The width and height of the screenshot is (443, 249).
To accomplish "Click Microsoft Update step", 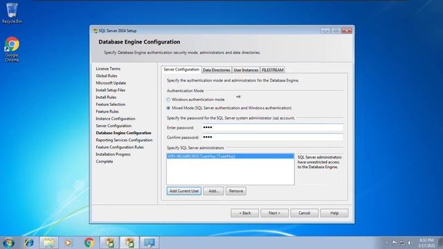I will tap(111, 83).
